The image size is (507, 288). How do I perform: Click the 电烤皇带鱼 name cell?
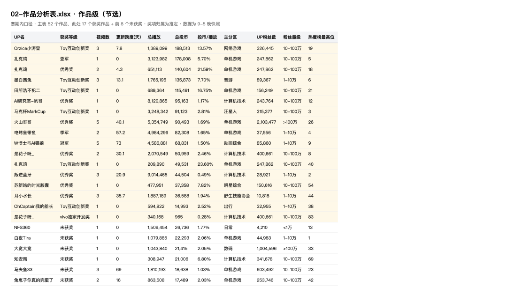[25, 133]
